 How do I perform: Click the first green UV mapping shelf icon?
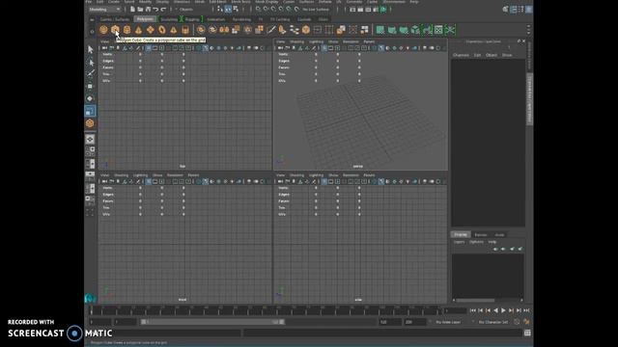[380, 30]
